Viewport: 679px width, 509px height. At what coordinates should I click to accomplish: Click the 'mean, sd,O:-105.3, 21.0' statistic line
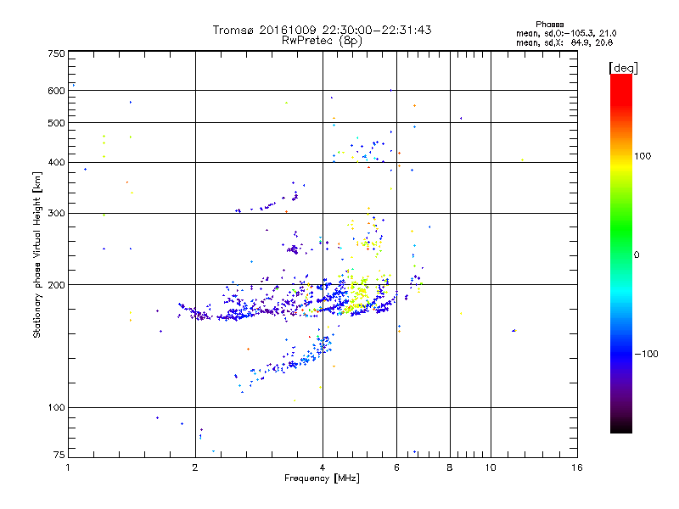[x=566, y=33]
